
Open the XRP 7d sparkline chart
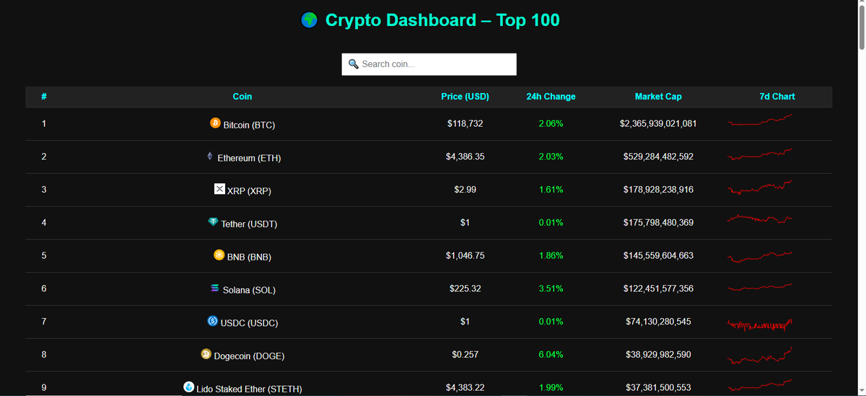[760, 187]
